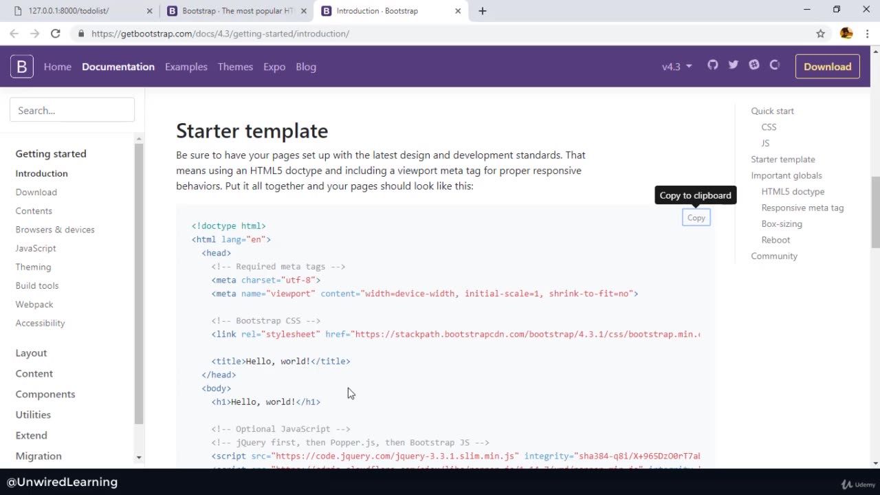Open Examples in the navbar
Image resolution: width=880 pixels, height=495 pixels.
tap(186, 67)
